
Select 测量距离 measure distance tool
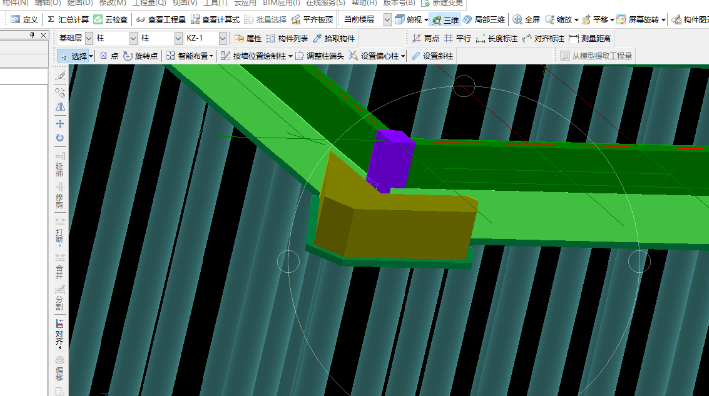590,38
